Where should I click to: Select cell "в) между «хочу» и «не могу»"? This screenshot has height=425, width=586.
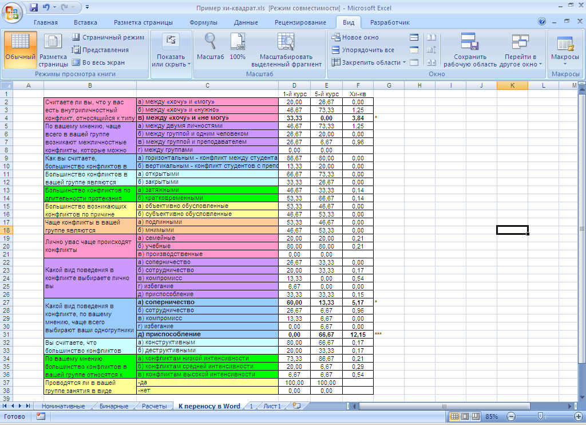207,118
